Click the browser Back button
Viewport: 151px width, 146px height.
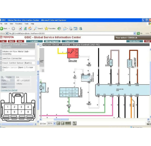coord(4,28)
